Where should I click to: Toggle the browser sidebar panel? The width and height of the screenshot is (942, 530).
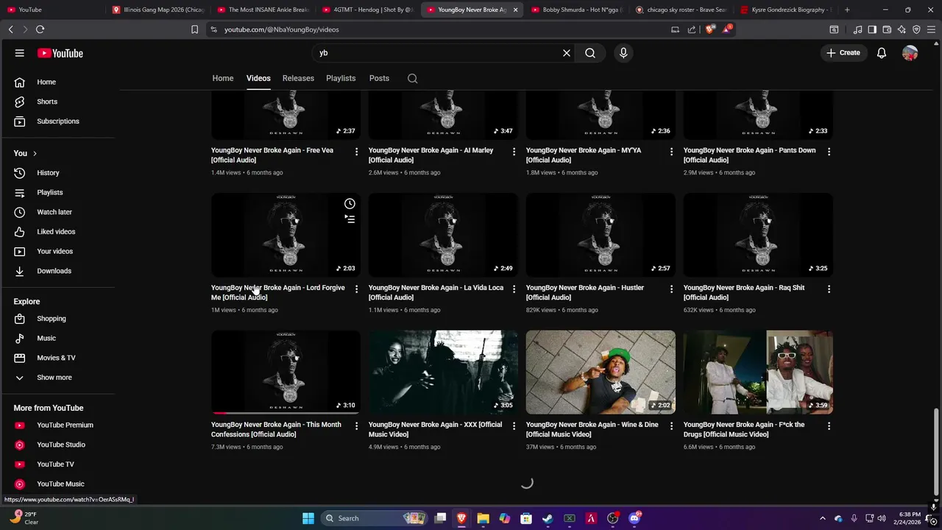pos(872,29)
